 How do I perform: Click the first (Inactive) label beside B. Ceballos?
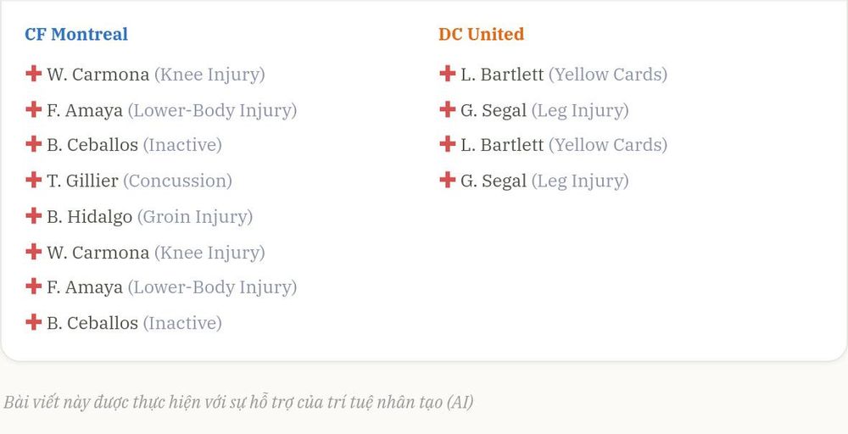point(182,145)
